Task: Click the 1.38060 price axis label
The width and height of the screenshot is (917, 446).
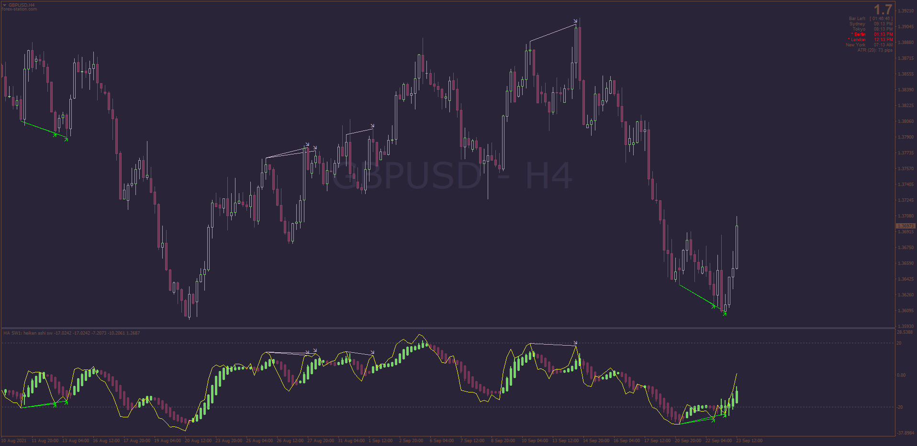Action: (x=906, y=121)
